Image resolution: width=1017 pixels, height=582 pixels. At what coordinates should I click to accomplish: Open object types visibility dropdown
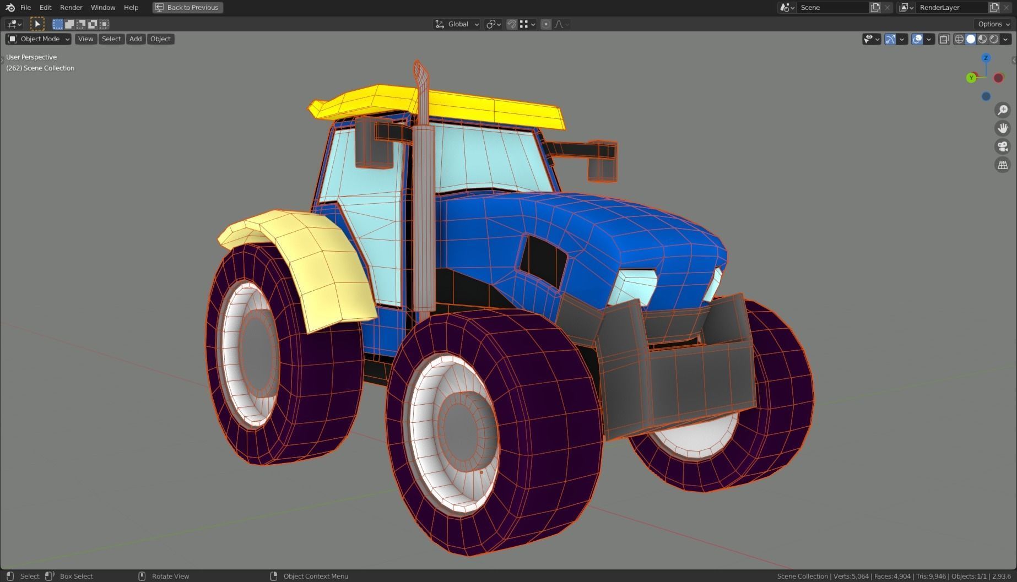tap(872, 39)
